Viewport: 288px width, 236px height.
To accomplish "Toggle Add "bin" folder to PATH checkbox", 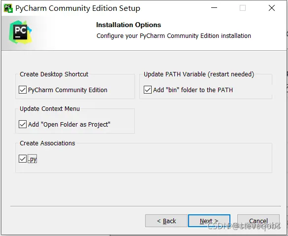I will point(148,90).
